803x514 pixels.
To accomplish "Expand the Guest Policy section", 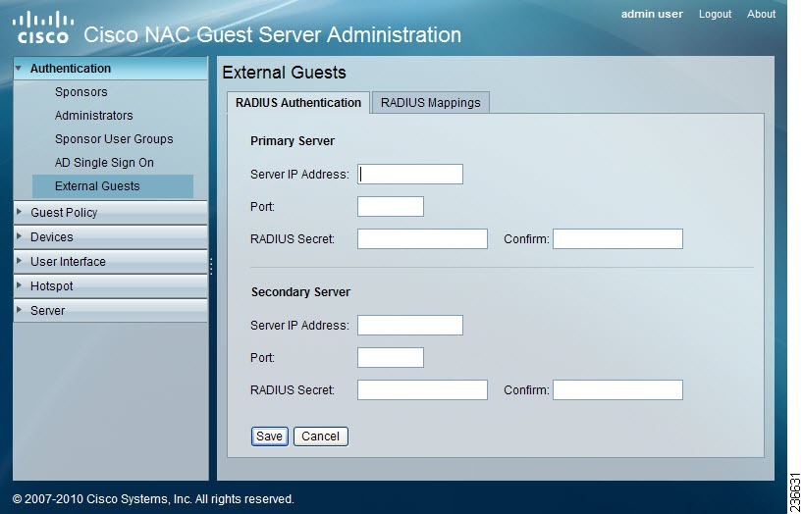I will 110,212.
